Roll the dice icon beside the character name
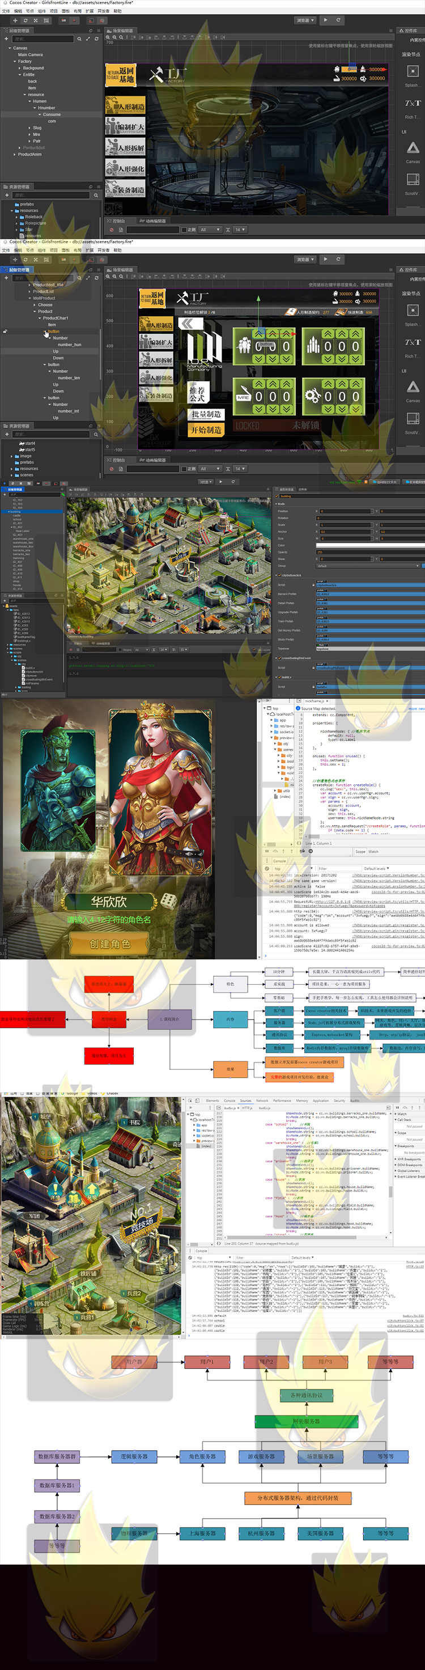 pyautogui.click(x=168, y=900)
